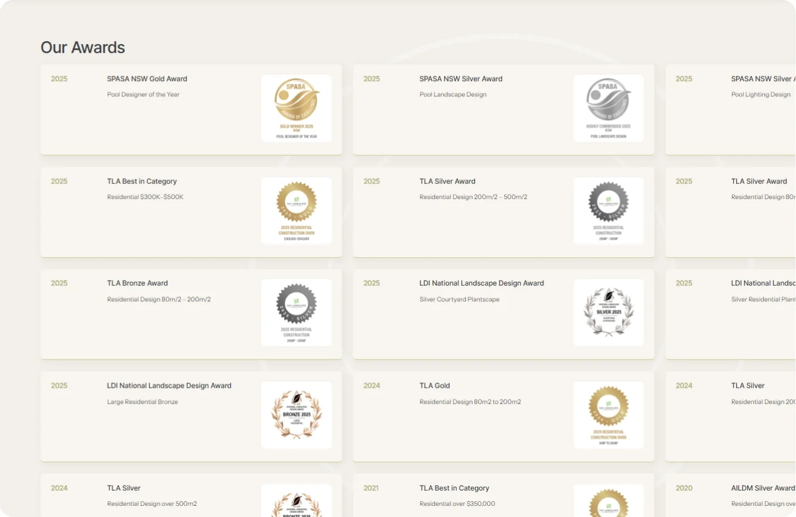Click 'Residential Design over 500m2' text
The width and height of the screenshot is (796, 517).
(152, 504)
